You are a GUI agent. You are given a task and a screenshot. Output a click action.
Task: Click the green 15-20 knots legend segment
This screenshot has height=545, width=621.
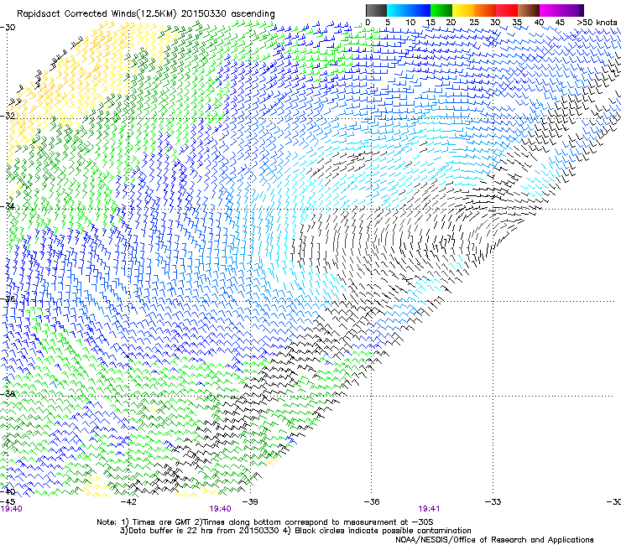[441, 11]
